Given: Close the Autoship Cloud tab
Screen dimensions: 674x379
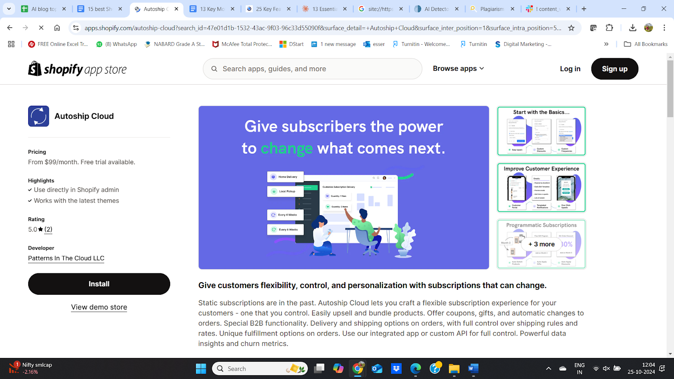Looking at the screenshot, I should 176,9.
